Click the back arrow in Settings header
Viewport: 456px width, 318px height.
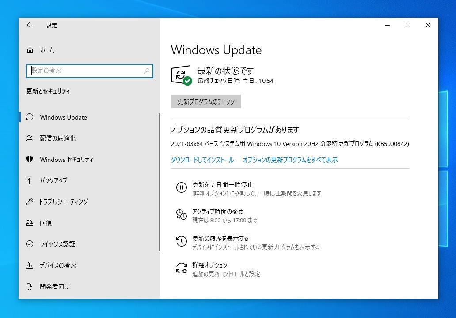click(29, 25)
